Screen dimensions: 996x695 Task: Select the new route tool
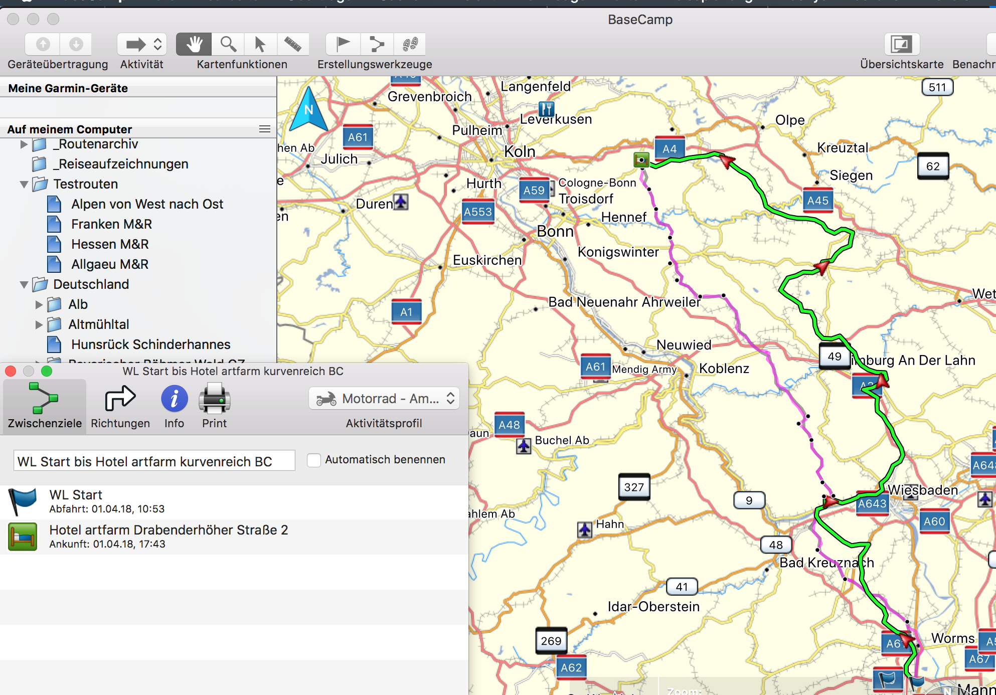point(377,44)
